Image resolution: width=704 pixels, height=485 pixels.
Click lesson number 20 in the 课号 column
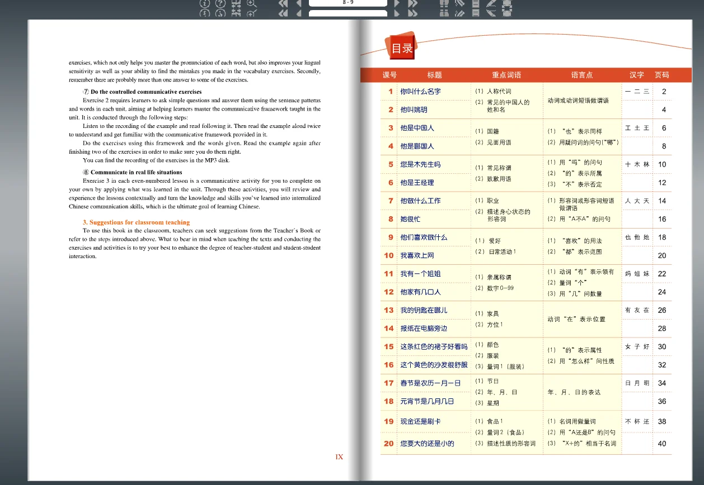pyautogui.click(x=389, y=444)
